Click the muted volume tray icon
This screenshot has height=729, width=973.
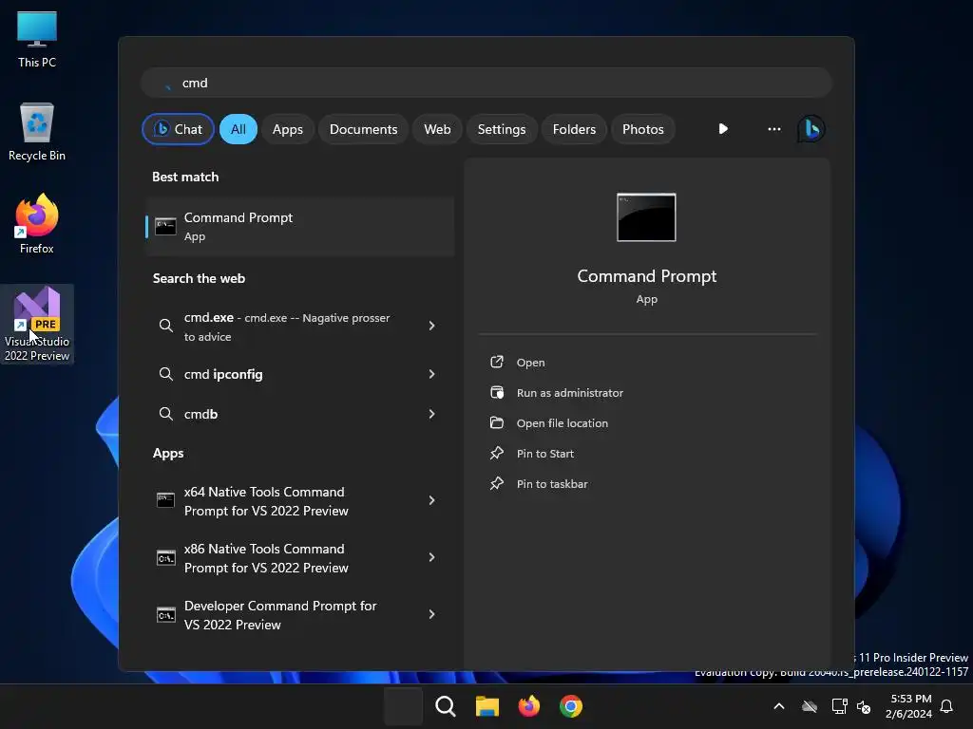(863, 706)
